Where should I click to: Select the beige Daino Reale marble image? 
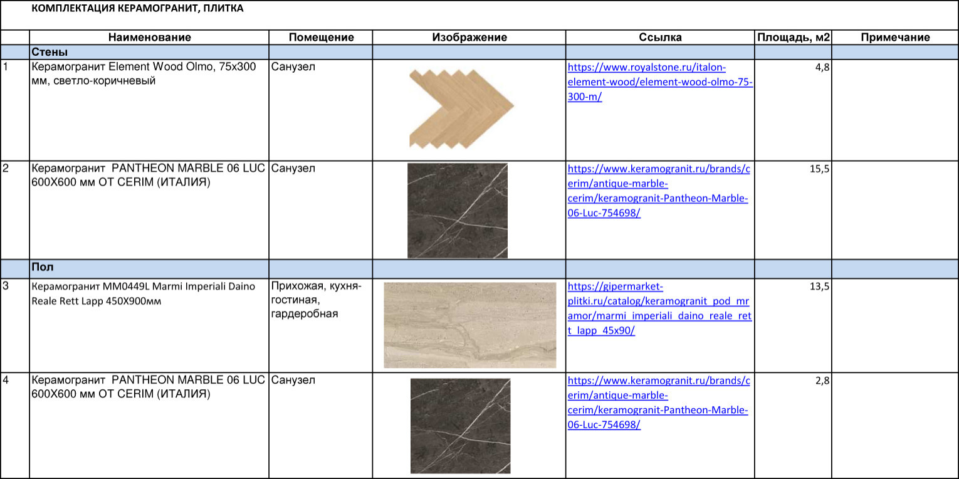[470, 325]
